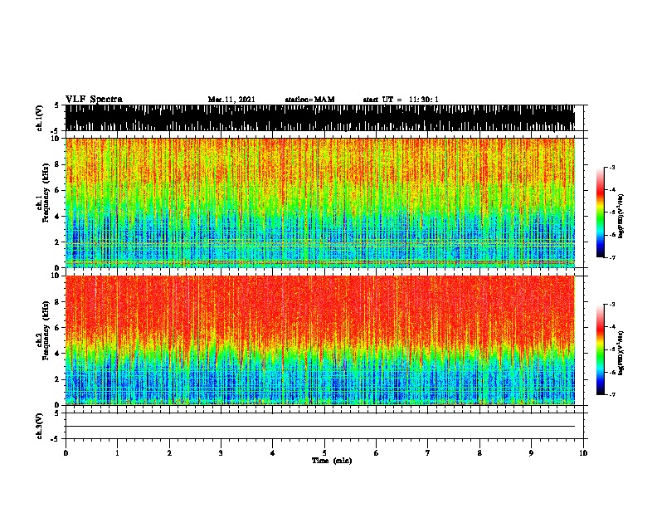The image size is (657, 508).
Task: Click the "-7" tick on ch.1 colorbar
Action: click(612, 257)
